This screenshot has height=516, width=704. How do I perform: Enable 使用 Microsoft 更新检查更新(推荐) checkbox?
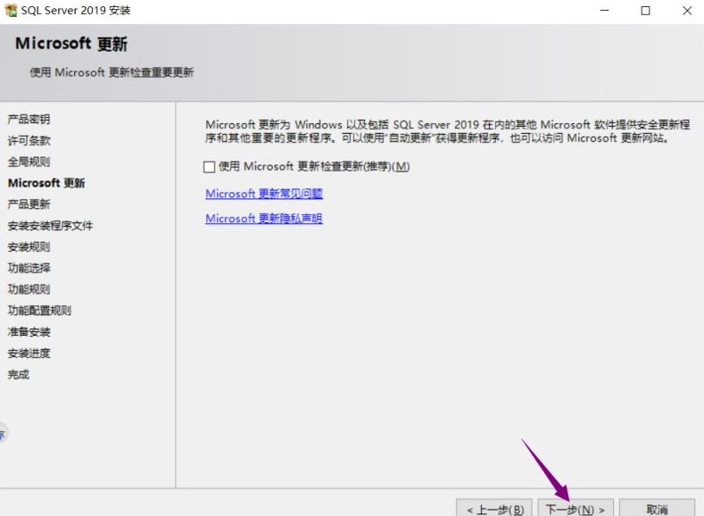pos(210,167)
